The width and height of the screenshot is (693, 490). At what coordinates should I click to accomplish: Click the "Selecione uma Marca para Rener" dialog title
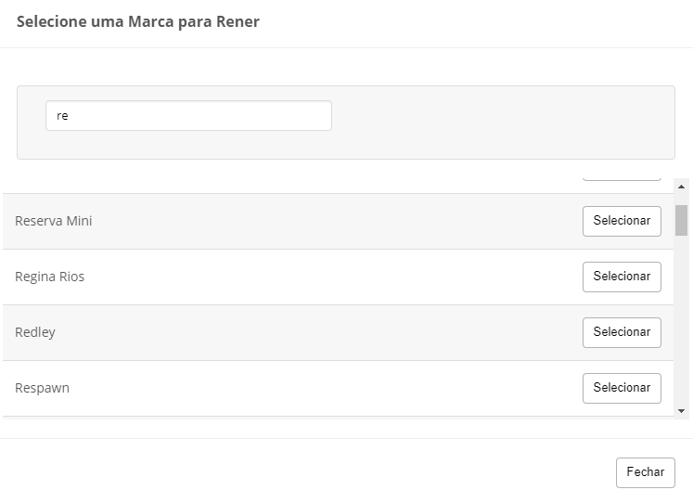138,21
